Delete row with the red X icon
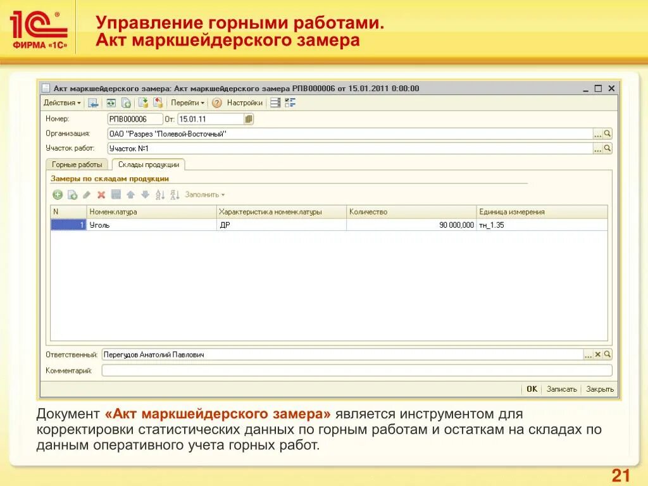The image size is (648, 486). tap(101, 195)
